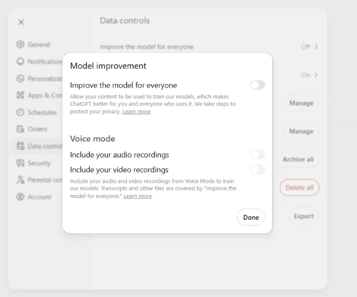Click the second Manage button below
357x297 pixels.
click(301, 131)
